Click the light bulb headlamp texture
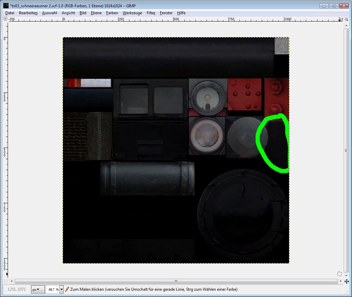This screenshot has width=352, height=297. coord(208,97)
